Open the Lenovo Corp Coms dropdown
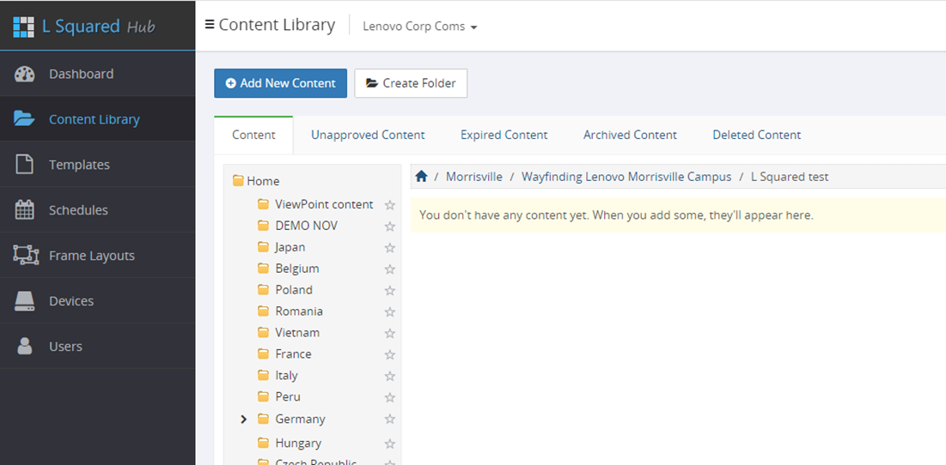The width and height of the screenshot is (946, 465). click(420, 27)
